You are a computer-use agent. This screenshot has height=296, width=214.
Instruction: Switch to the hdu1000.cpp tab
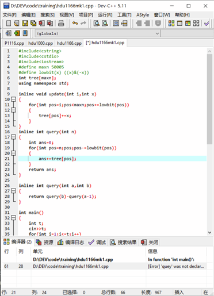coord(40,43)
